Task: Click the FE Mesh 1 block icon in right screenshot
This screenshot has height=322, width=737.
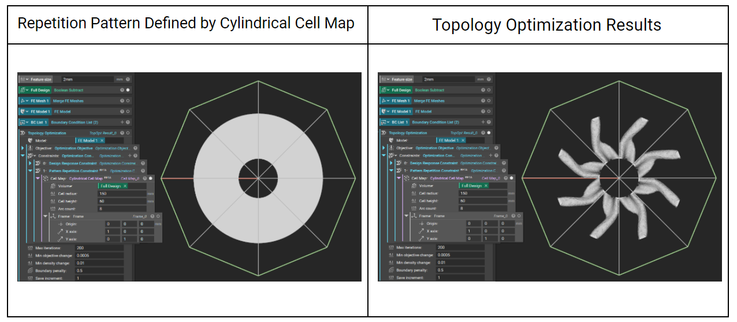Action: (384, 101)
